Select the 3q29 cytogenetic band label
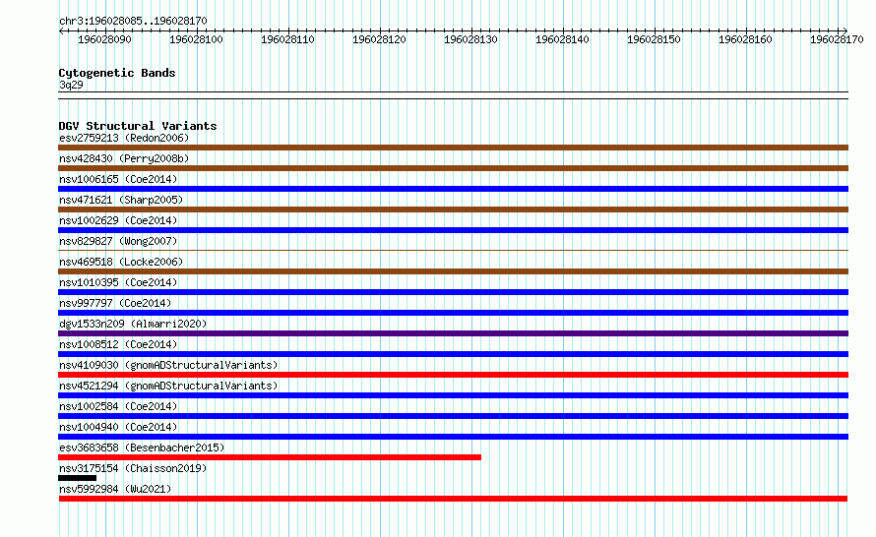The width and height of the screenshot is (876, 537). click(71, 85)
